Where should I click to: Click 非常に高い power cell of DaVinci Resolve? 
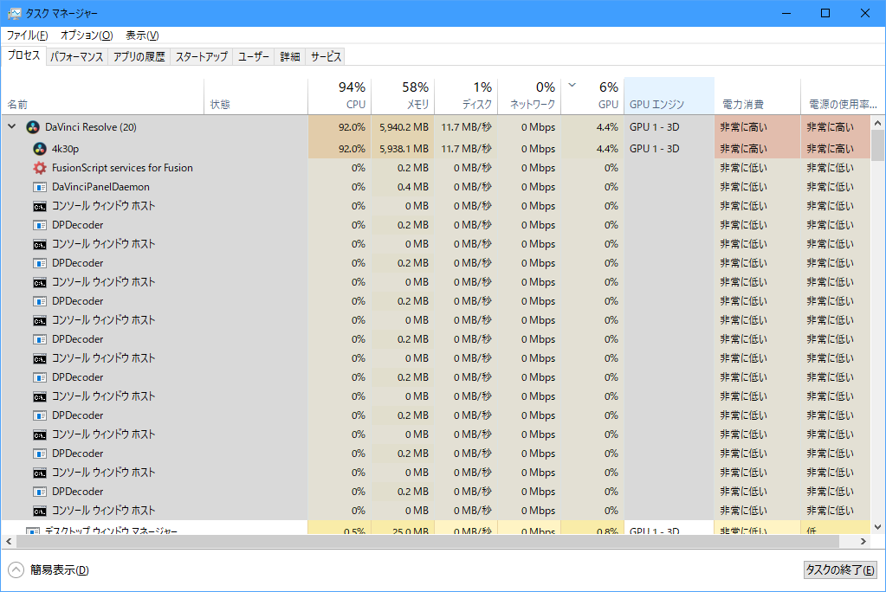pos(758,127)
